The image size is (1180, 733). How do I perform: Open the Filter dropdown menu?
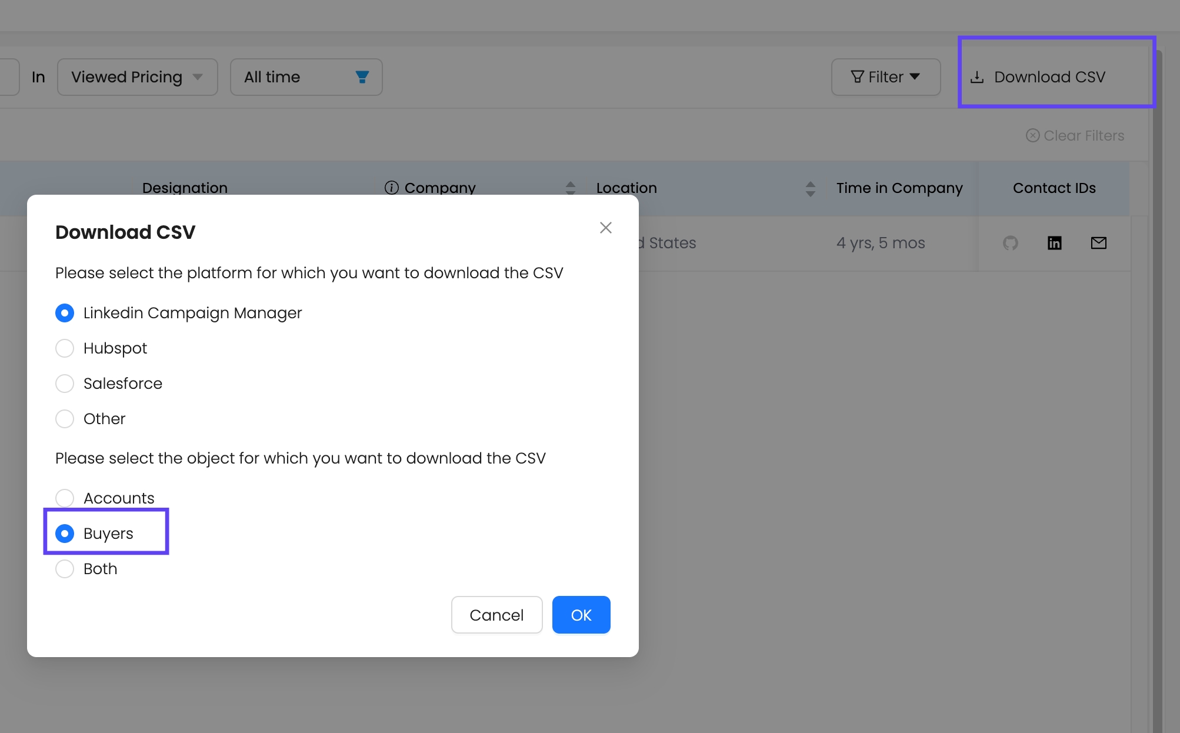pos(885,77)
